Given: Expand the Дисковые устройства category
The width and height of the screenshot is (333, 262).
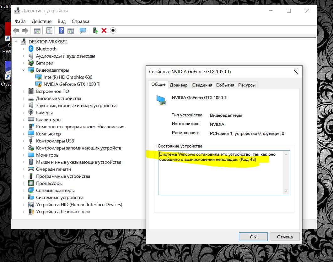Looking at the screenshot, I should click(24, 98).
